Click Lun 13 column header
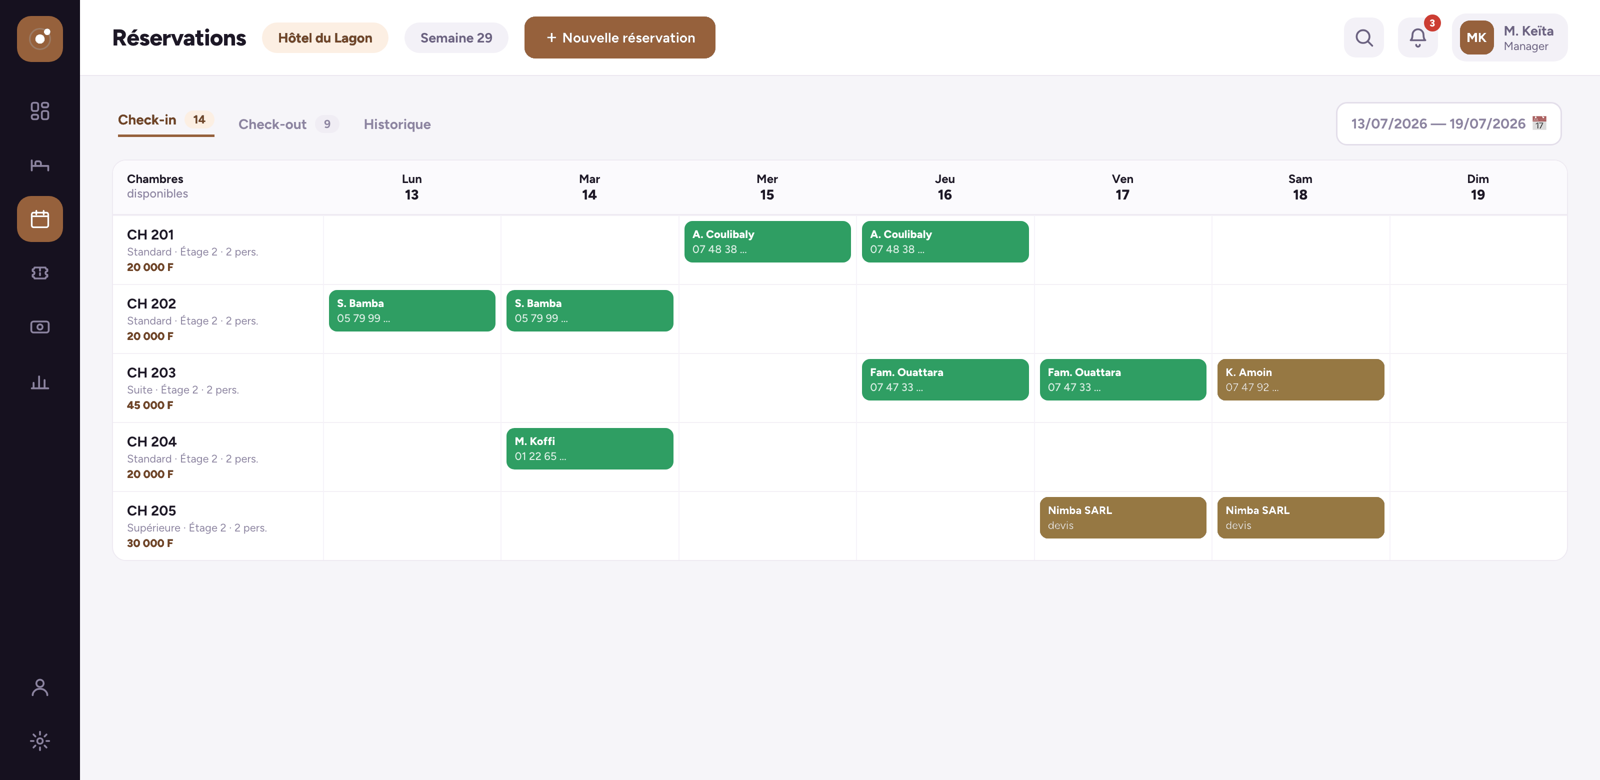This screenshot has height=780, width=1600. (412, 187)
